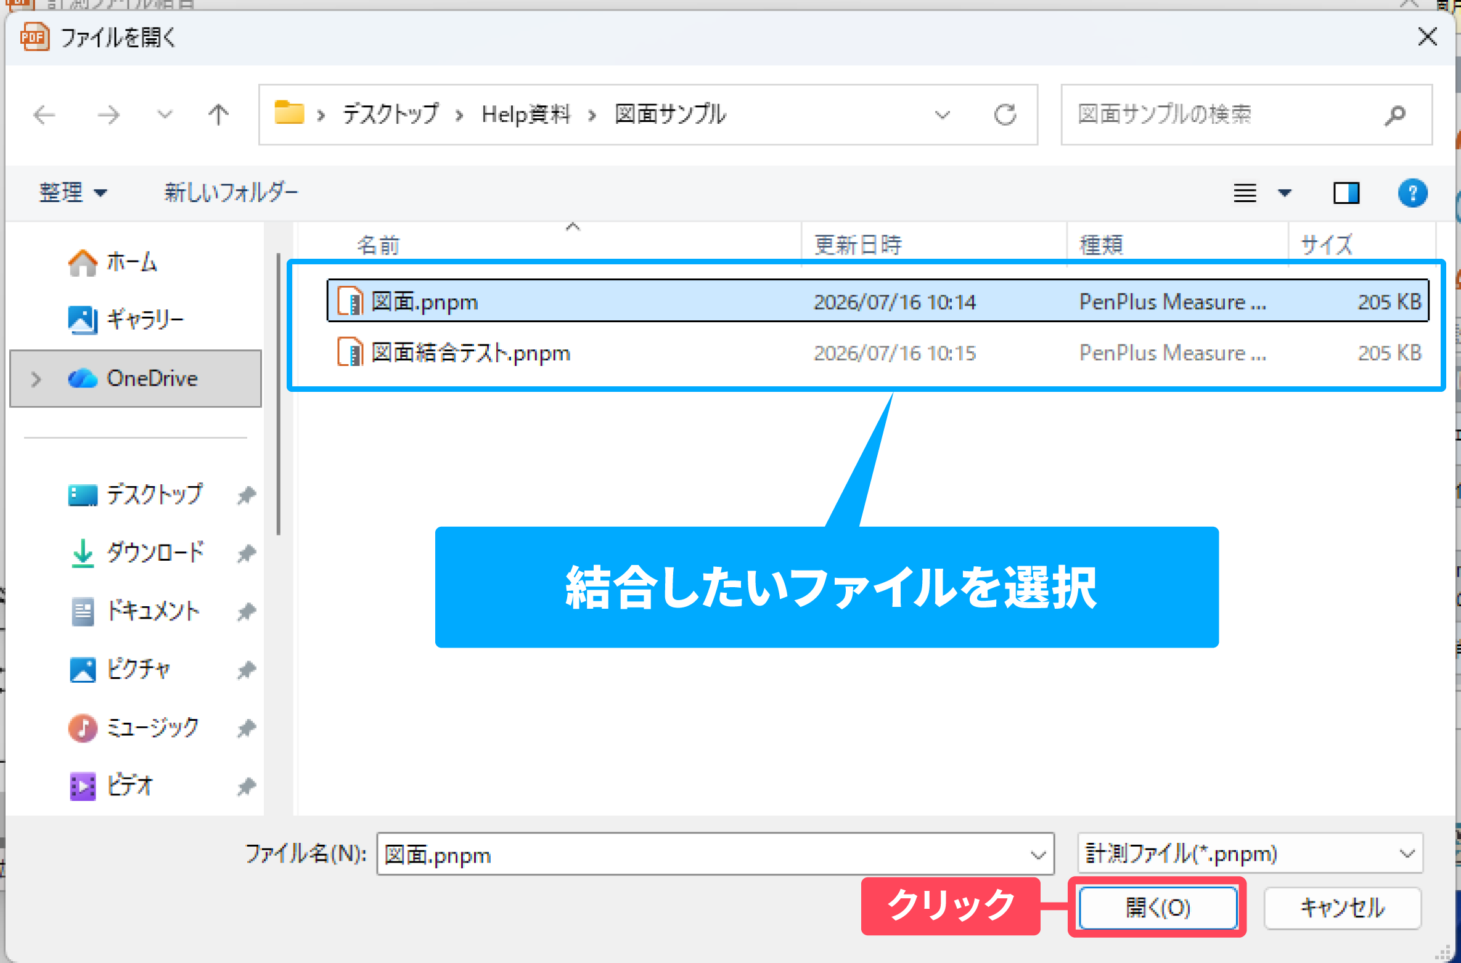Select the file 図面結合テスト.pnpm
Image resolution: width=1461 pixels, height=963 pixels.
(x=878, y=353)
